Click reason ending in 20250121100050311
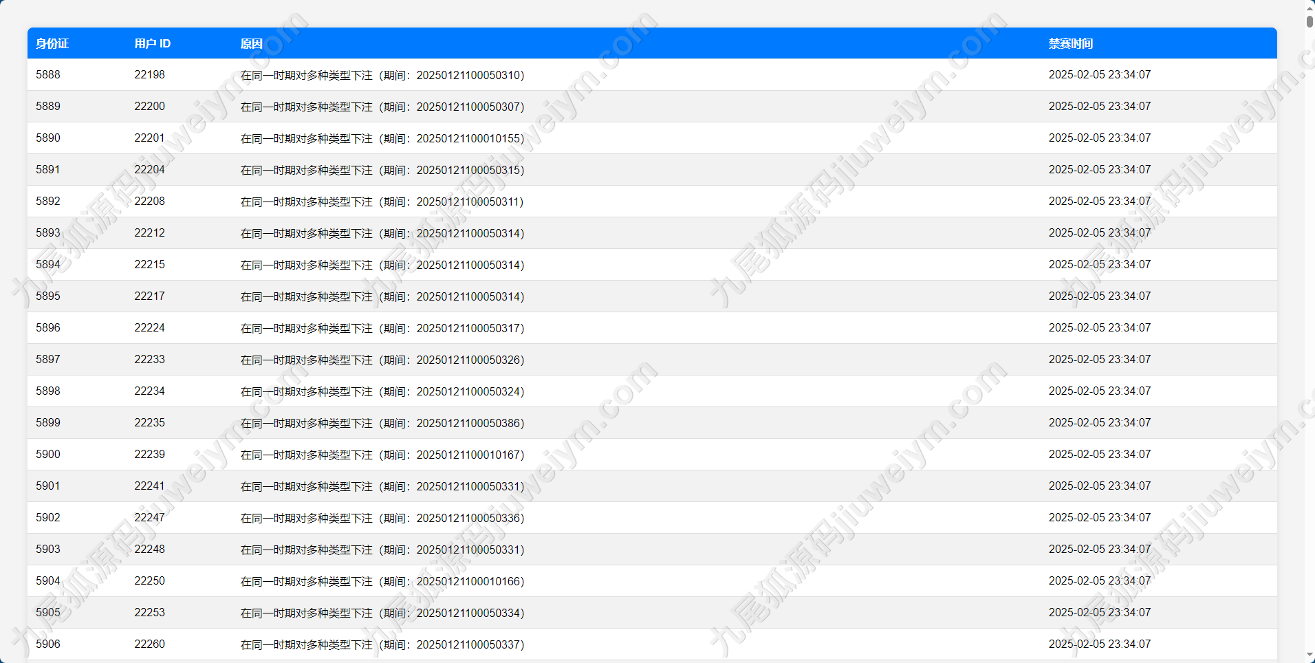 (382, 202)
